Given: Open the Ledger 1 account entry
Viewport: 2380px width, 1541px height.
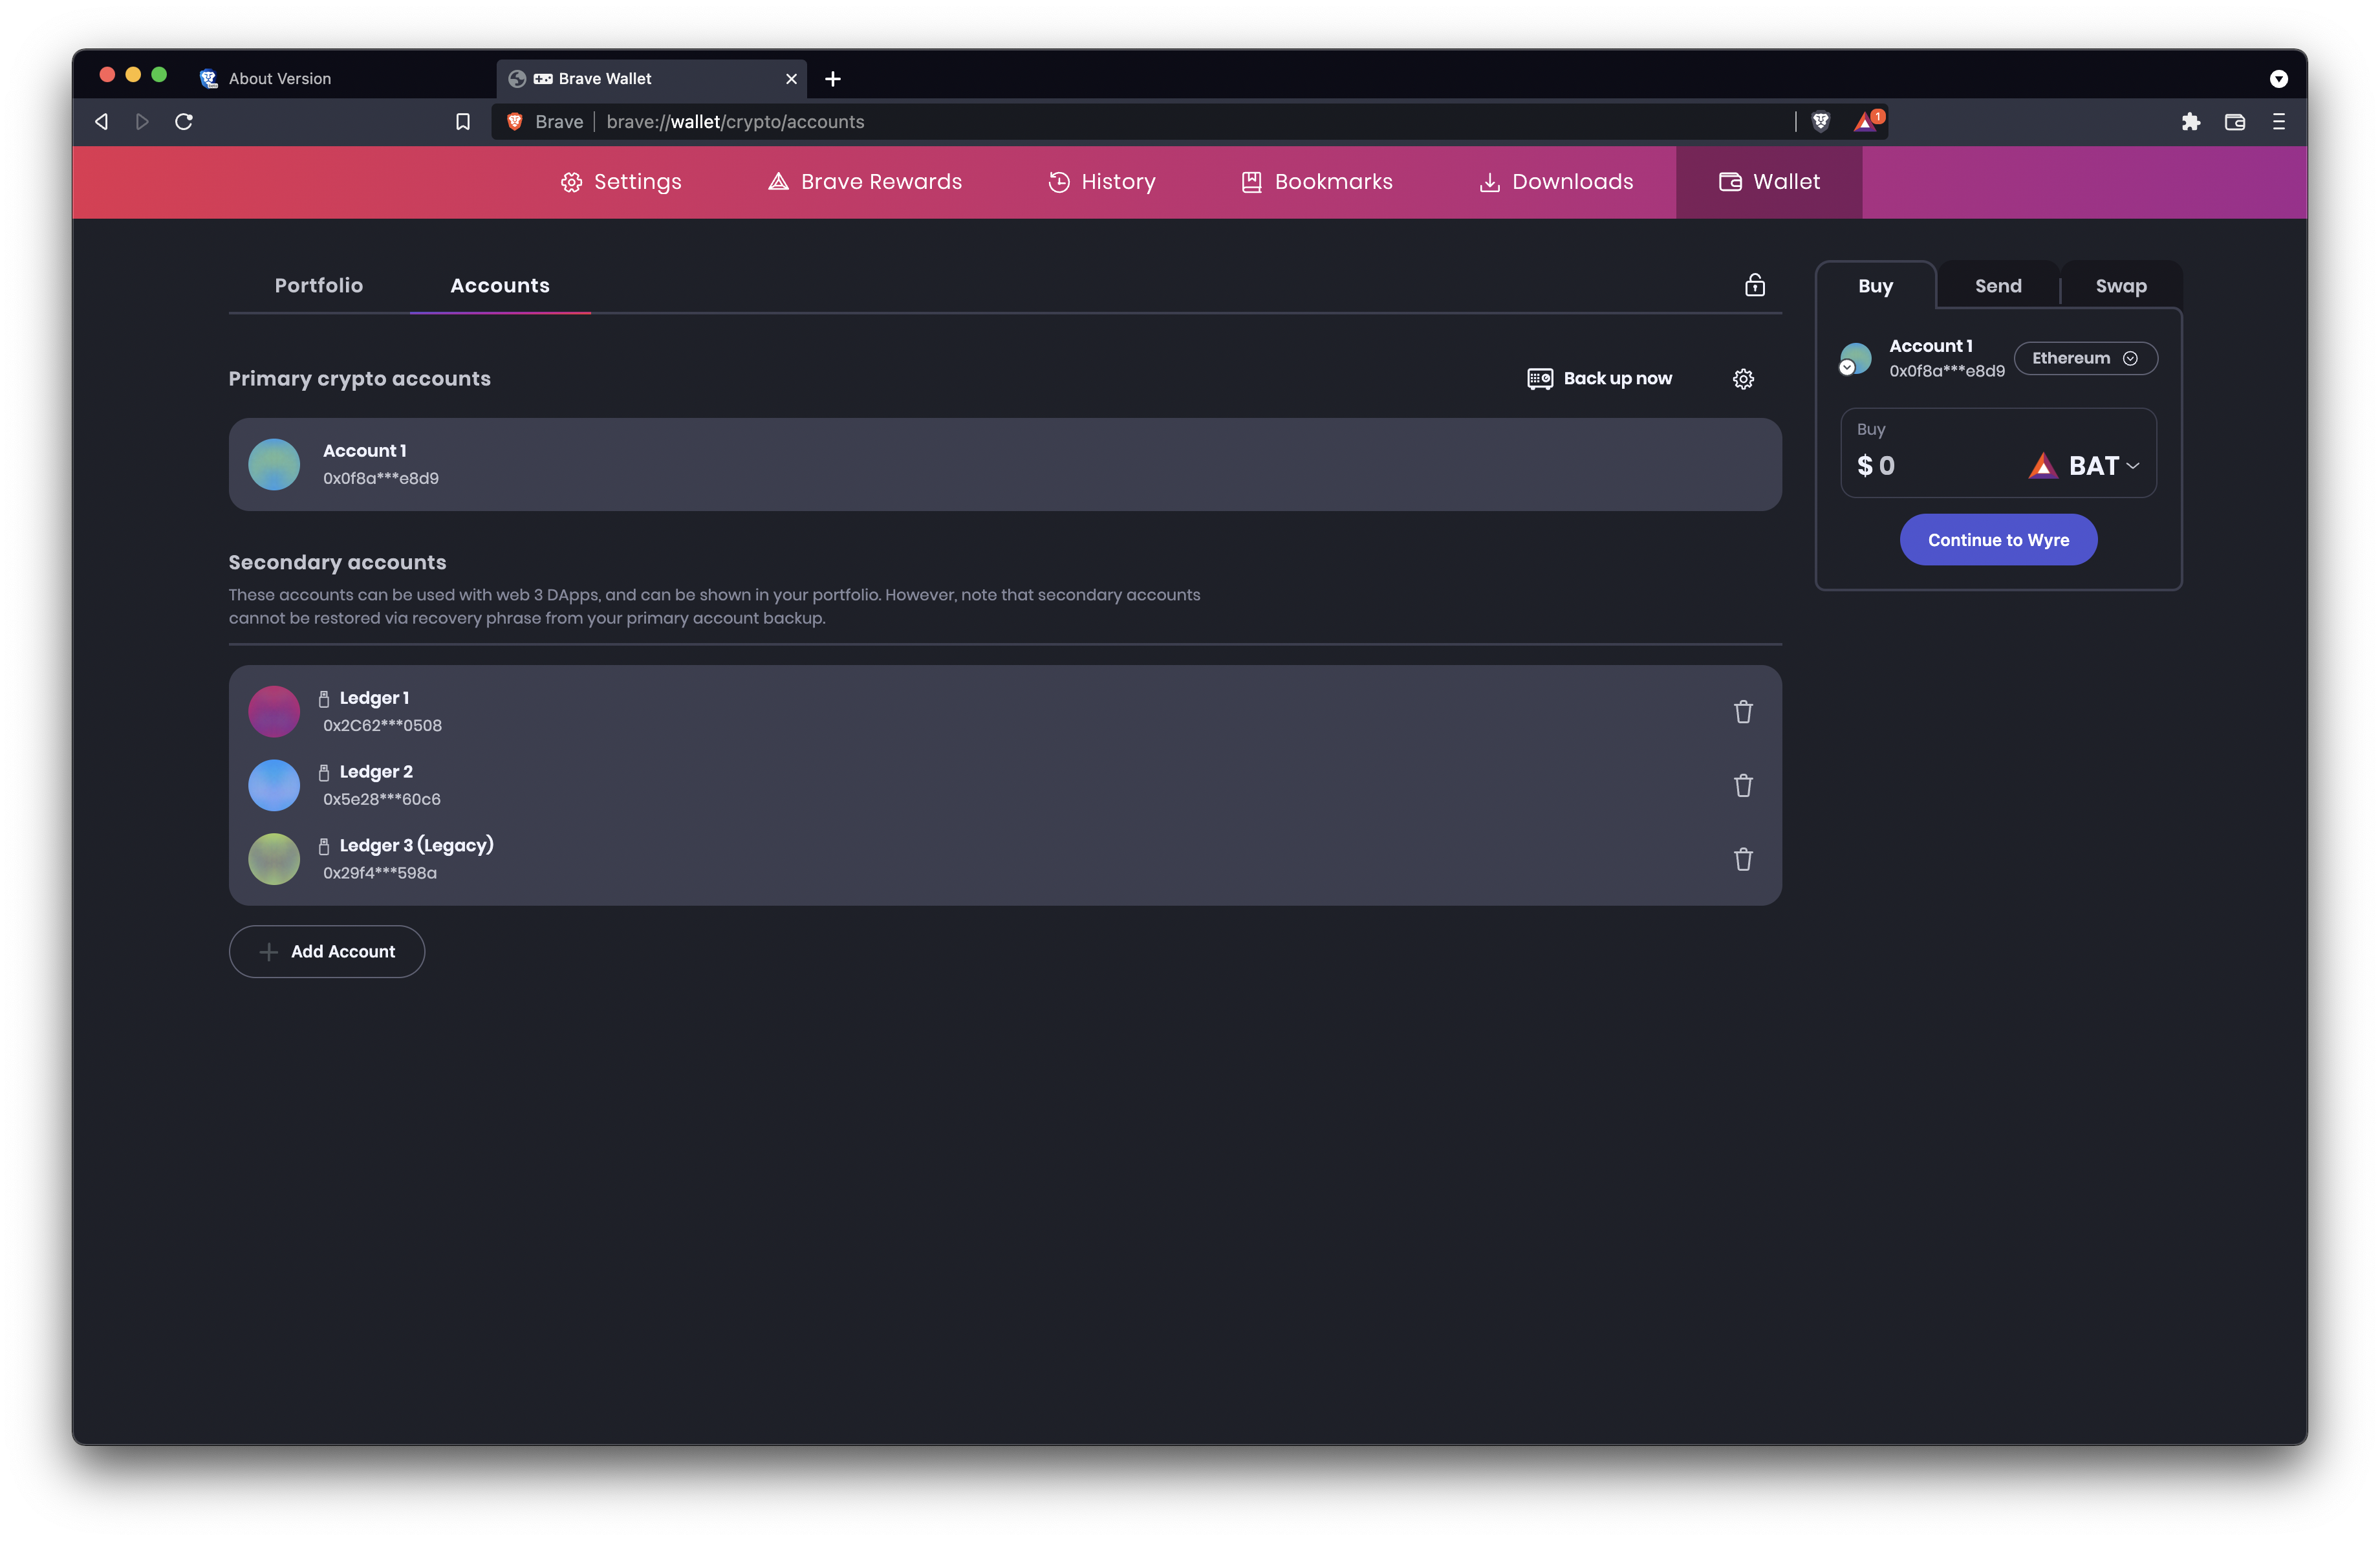Looking at the screenshot, I should [x=1005, y=712].
